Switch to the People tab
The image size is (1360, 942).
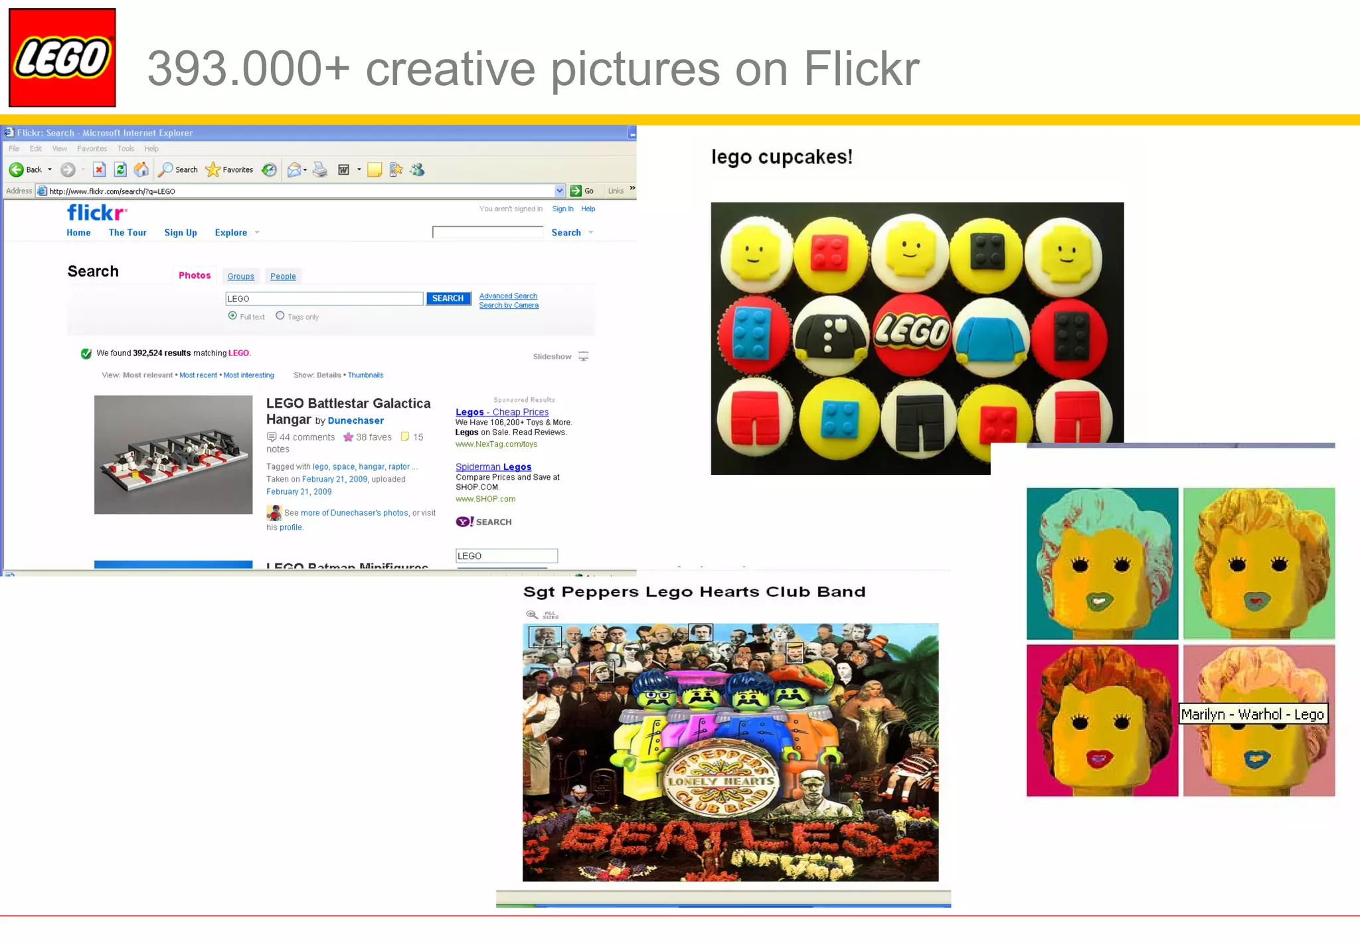click(x=283, y=276)
